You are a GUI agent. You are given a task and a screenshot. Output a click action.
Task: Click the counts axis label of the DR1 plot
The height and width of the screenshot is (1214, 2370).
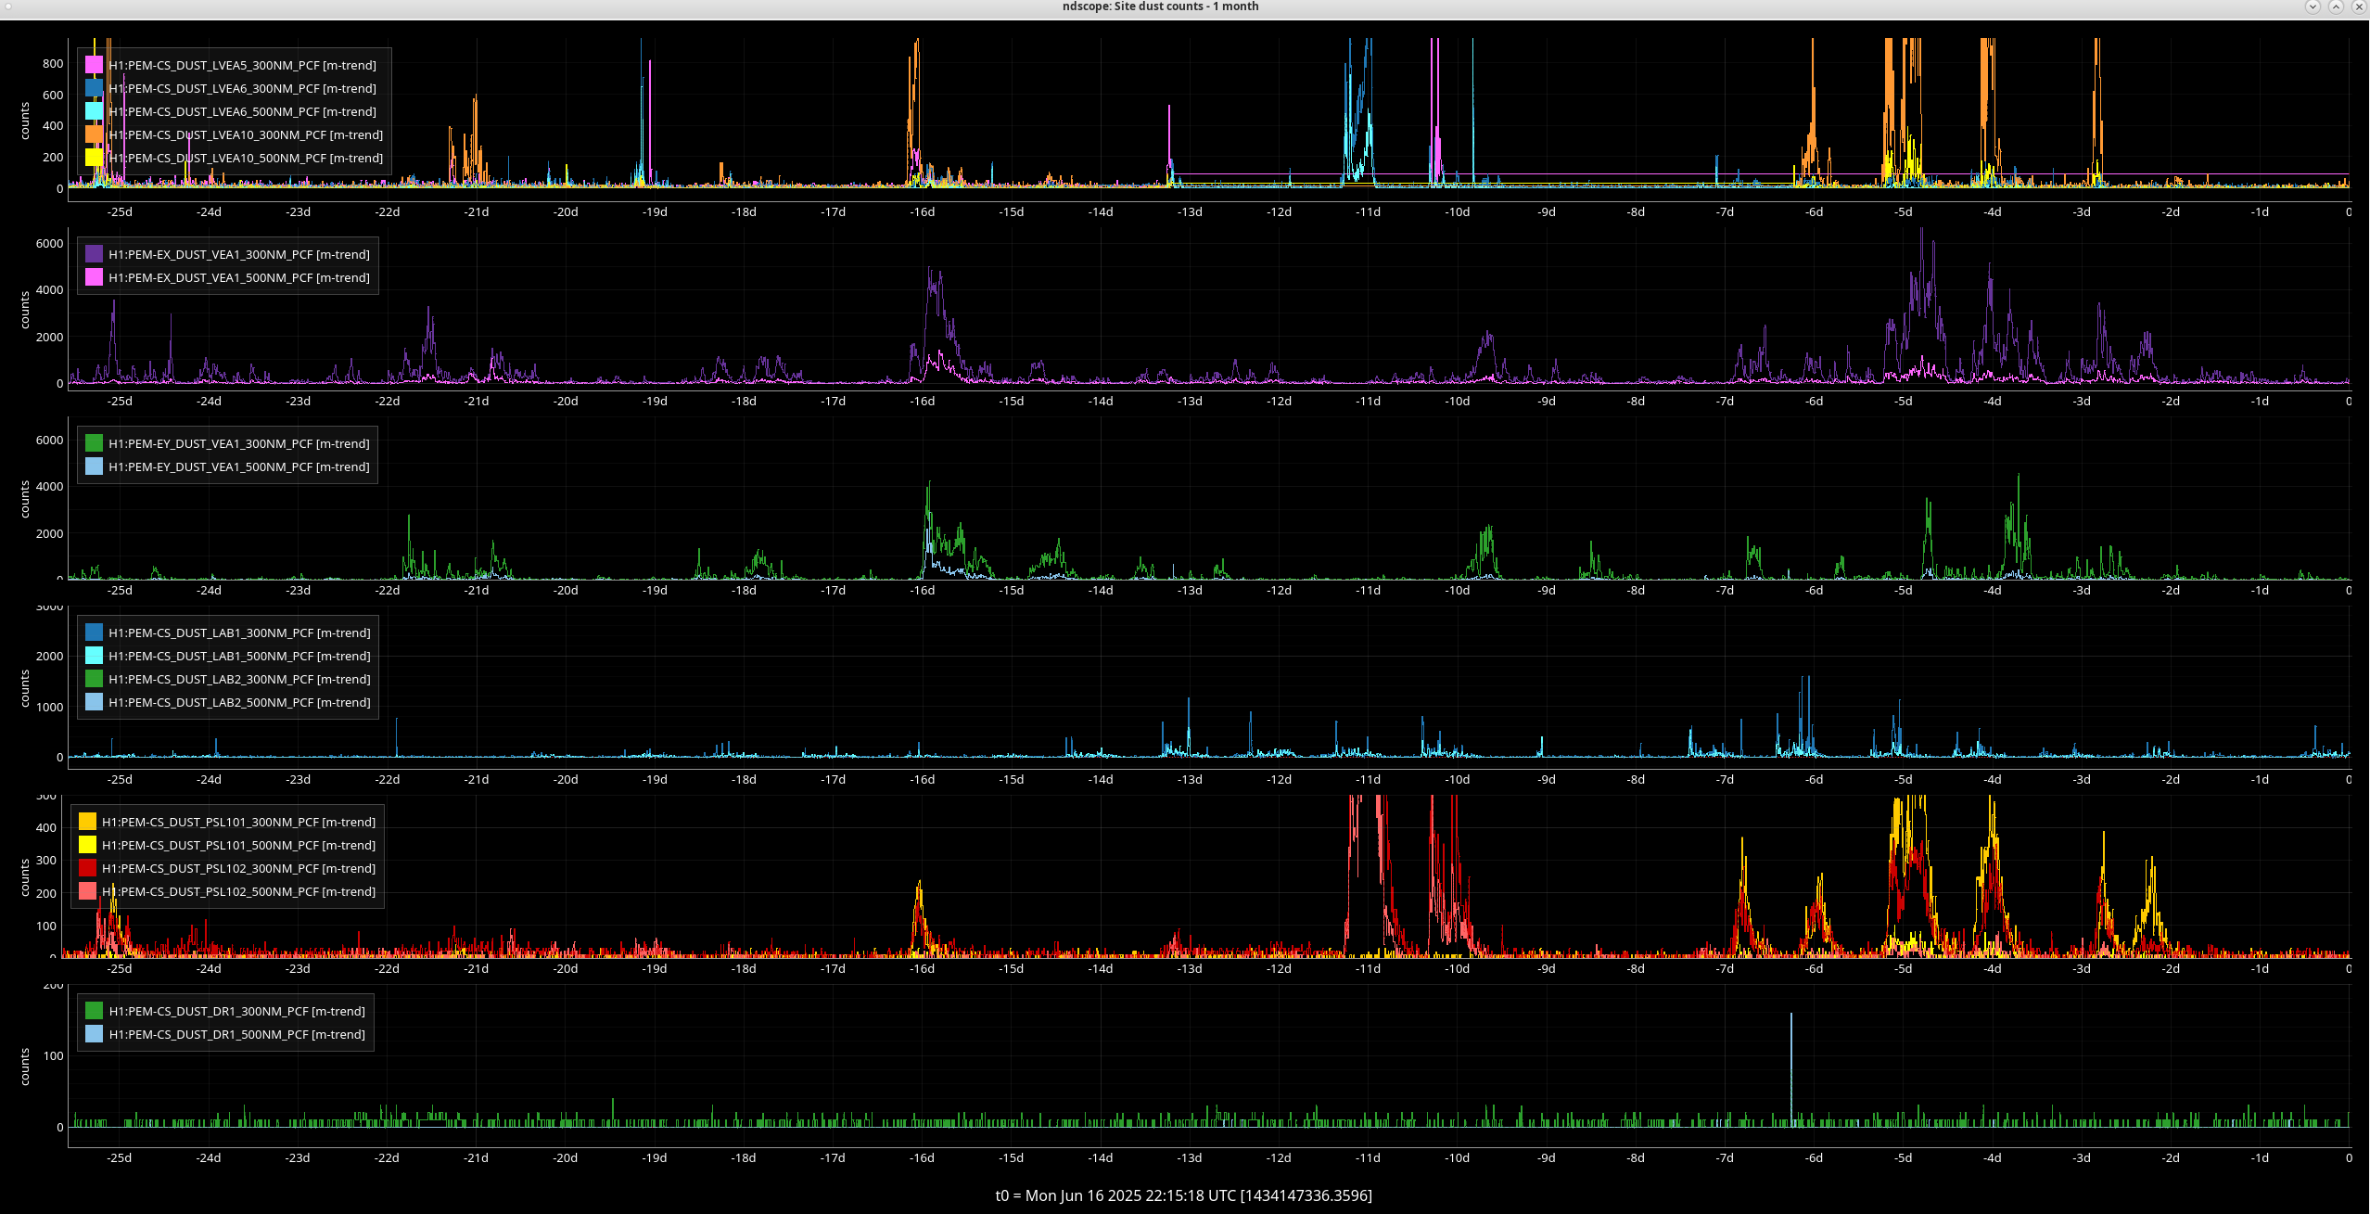pos(25,1067)
